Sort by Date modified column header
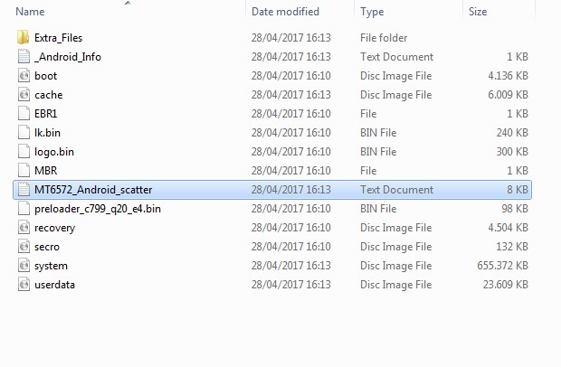Screen dimensions: 561x367 coord(285,12)
